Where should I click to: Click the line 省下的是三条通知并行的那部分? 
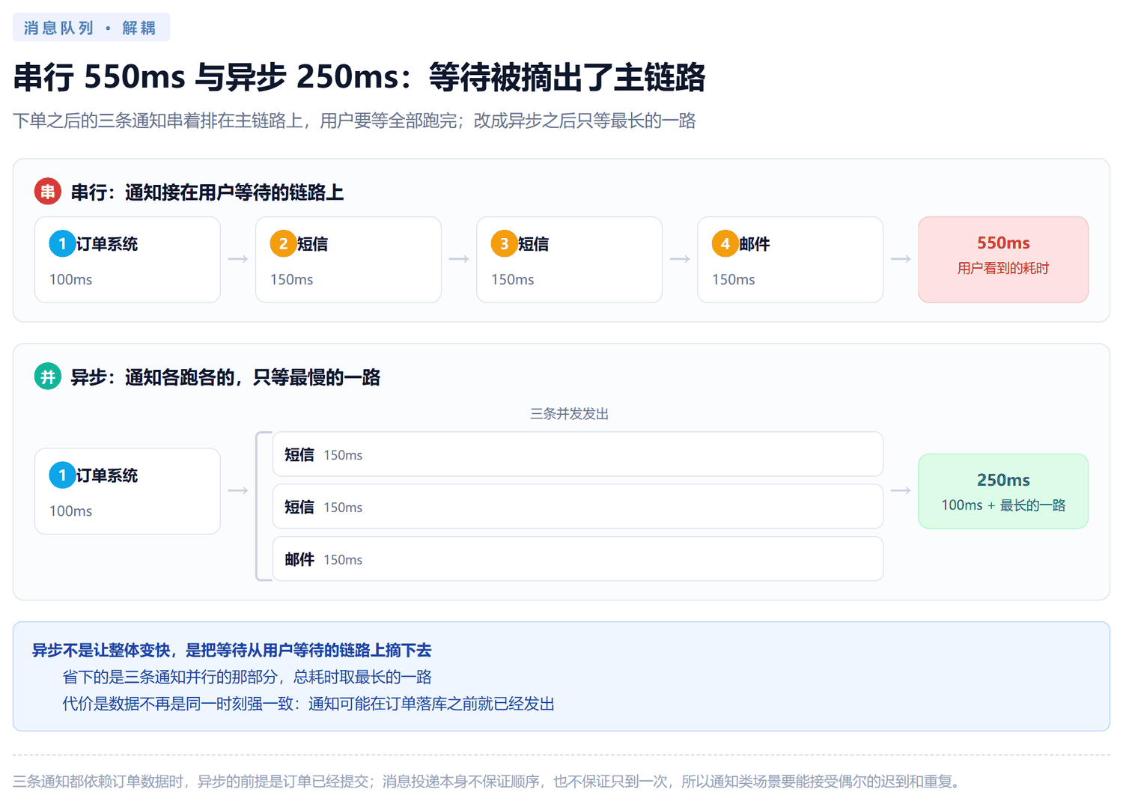[247, 677]
